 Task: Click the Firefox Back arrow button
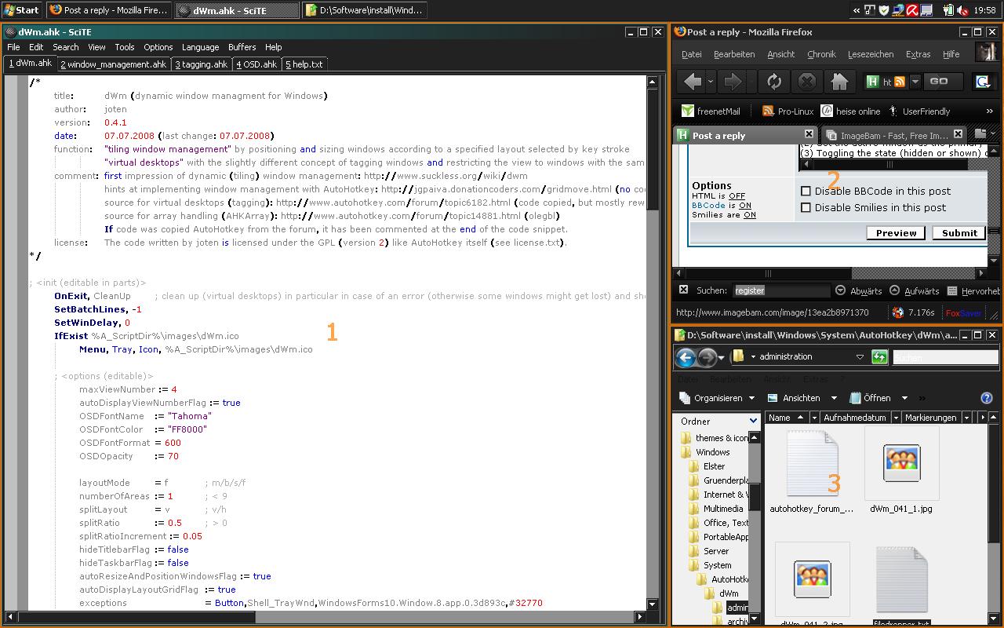tap(693, 82)
